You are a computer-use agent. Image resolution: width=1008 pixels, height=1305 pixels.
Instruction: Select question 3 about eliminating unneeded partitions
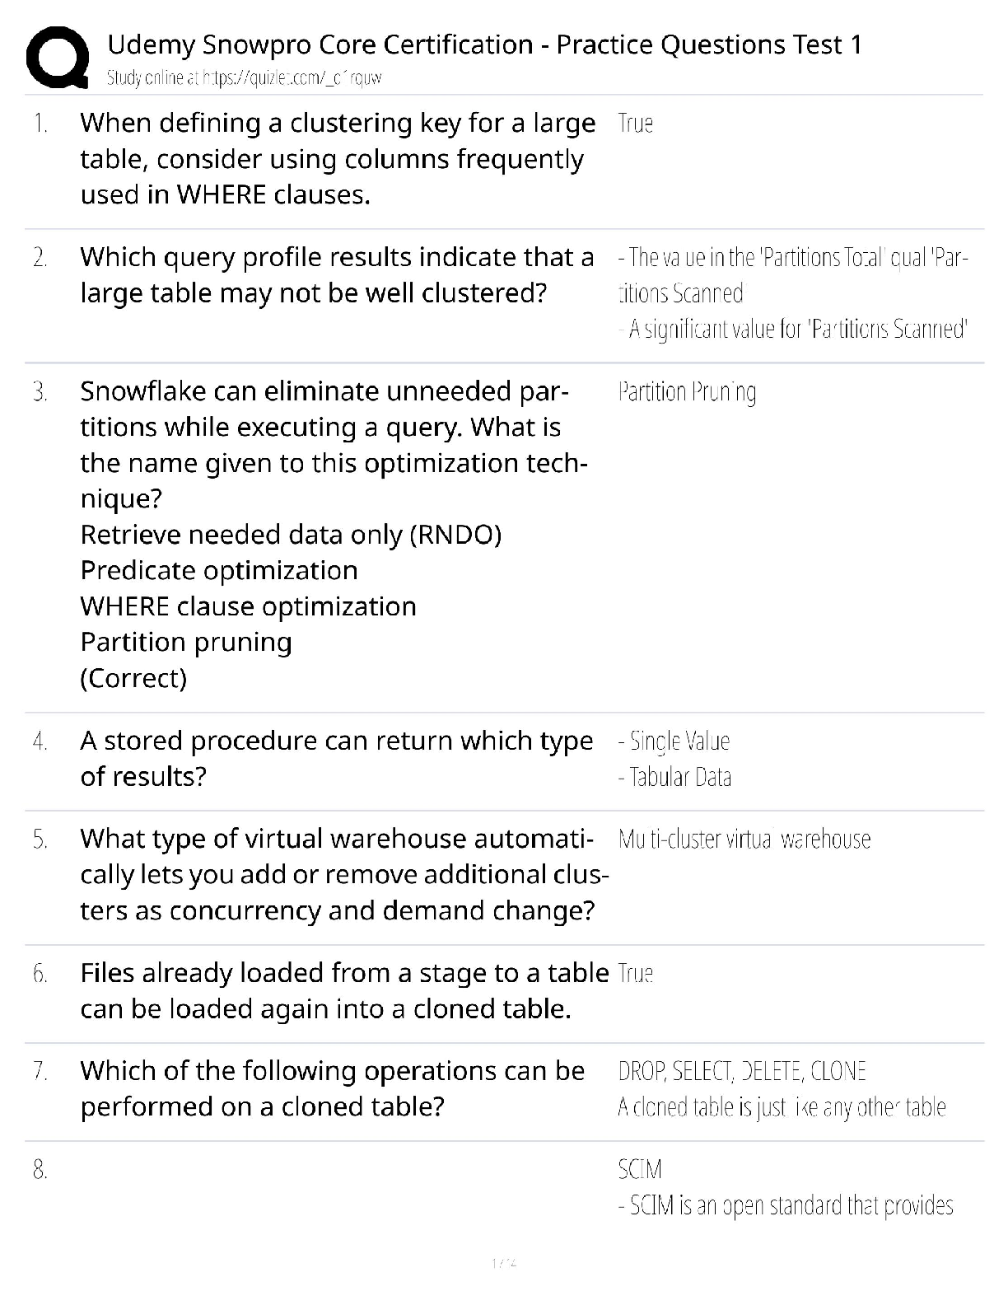[x=333, y=444]
